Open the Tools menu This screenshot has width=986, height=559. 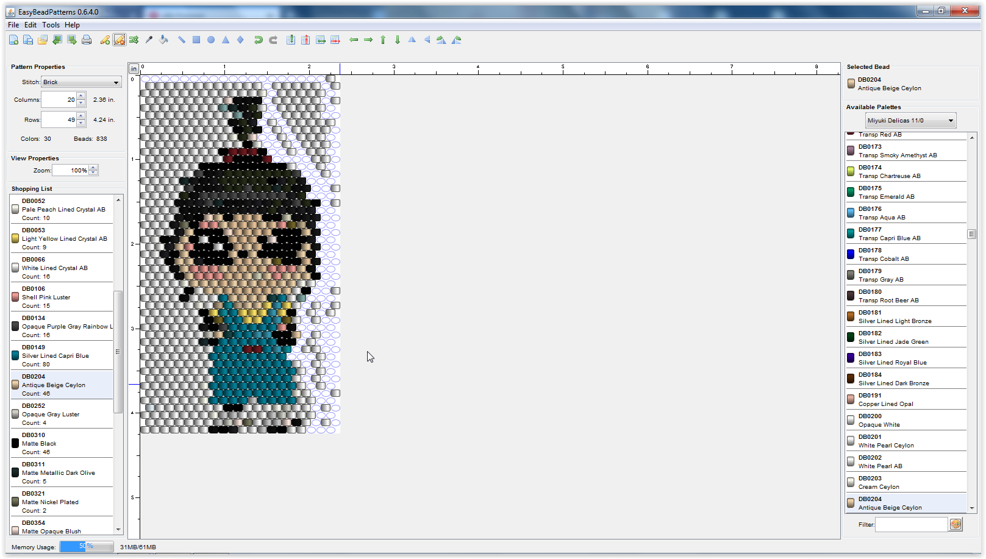coord(51,25)
